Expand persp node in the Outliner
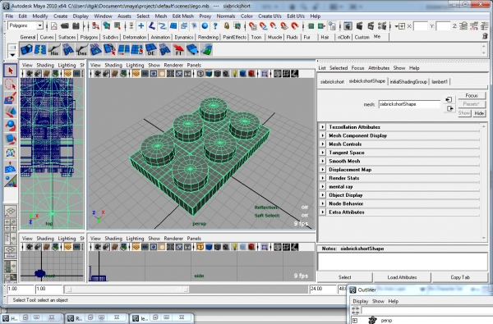The image size is (493, 324). tap(355, 321)
